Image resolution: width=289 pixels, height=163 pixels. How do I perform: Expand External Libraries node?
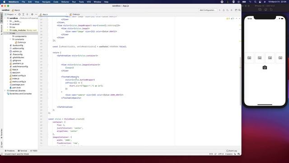tap(5, 91)
